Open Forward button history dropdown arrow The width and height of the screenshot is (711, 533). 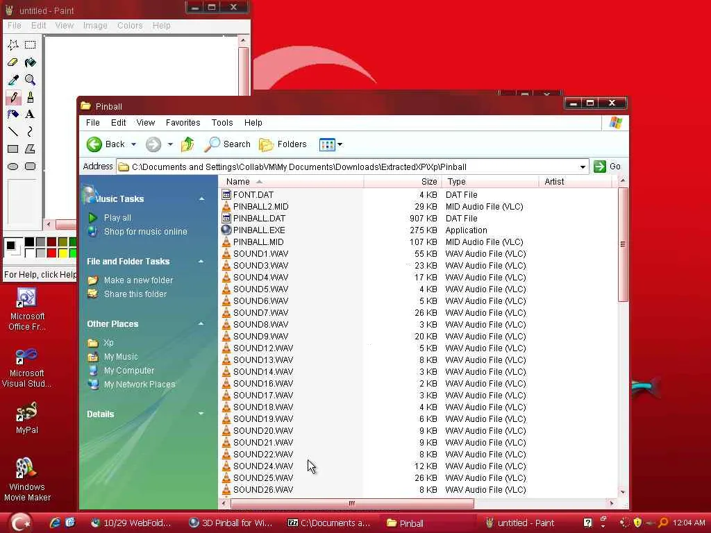point(170,144)
